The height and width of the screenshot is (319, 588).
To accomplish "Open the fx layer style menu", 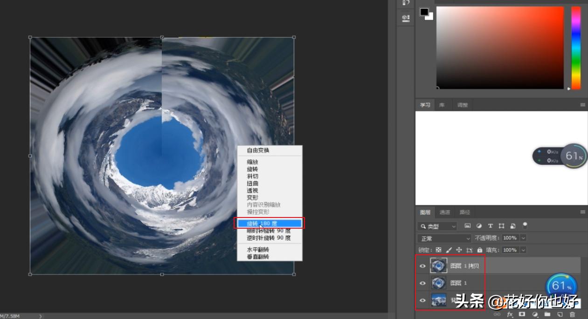I will 510,315.
